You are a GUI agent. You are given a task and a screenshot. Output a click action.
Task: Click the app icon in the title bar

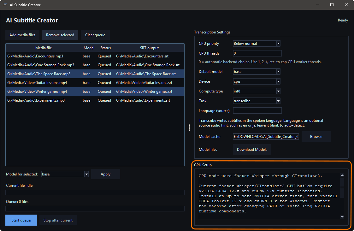coord(5,5)
